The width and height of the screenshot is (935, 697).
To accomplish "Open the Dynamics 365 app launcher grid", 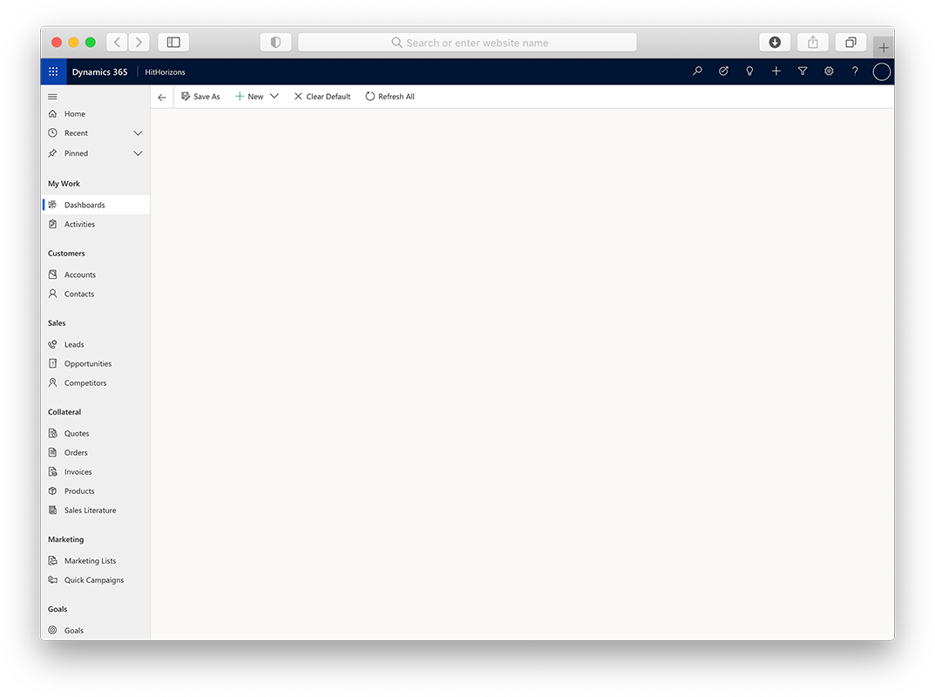I will click(x=53, y=71).
